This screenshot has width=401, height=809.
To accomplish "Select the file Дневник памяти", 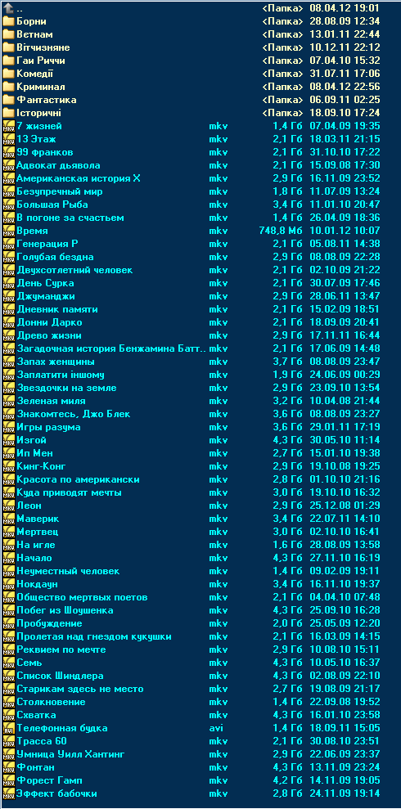I will (x=57, y=309).
